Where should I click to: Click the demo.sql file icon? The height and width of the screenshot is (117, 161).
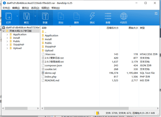click(x=43, y=73)
